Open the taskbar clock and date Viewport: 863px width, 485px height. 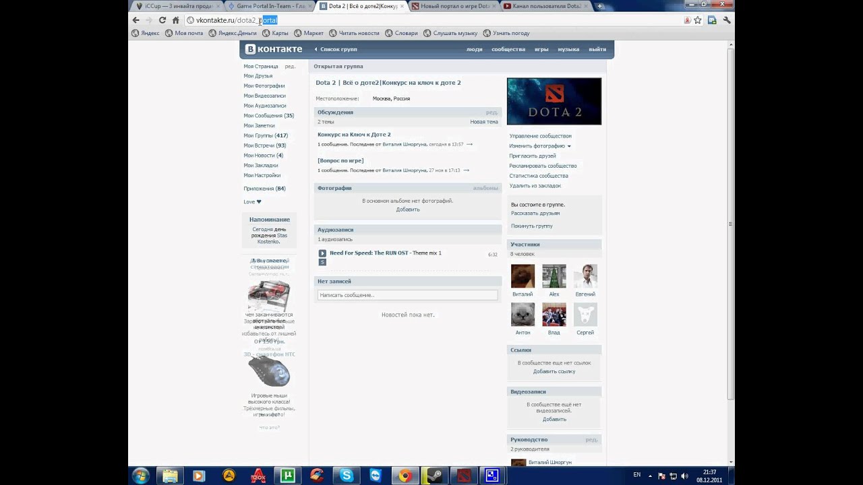point(709,476)
